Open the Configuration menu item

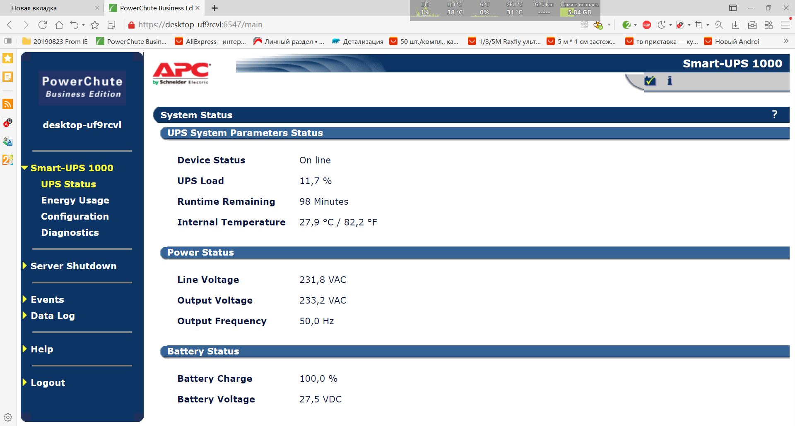click(75, 216)
